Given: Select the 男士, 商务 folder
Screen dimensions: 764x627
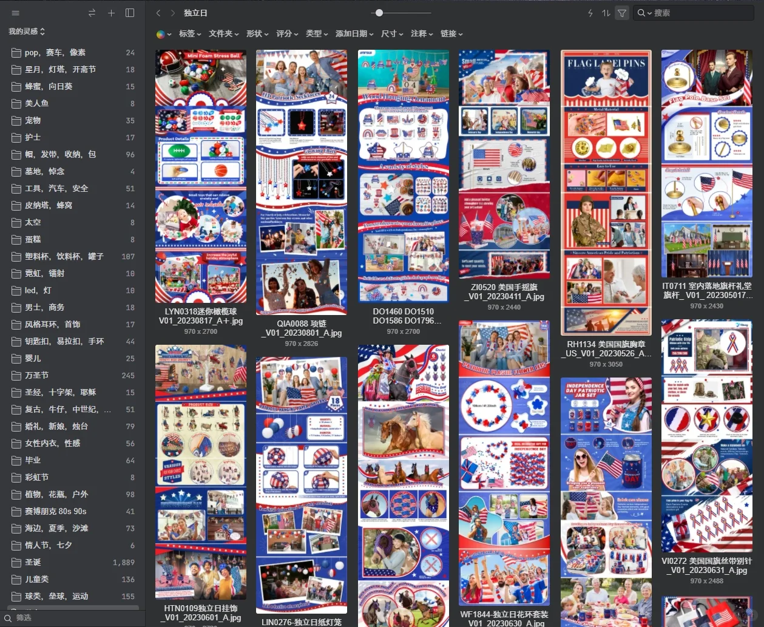Looking at the screenshot, I should (73, 308).
